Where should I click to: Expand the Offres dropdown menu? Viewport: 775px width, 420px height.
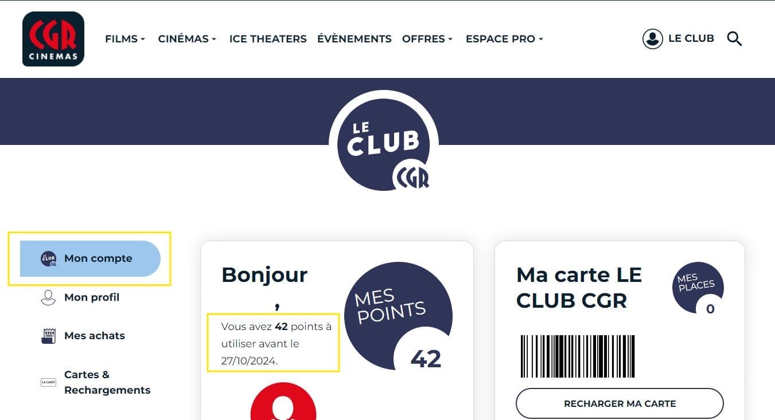click(x=427, y=39)
